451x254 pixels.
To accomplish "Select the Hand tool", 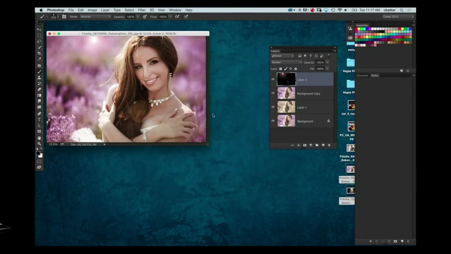I will pyautogui.click(x=39, y=138).
